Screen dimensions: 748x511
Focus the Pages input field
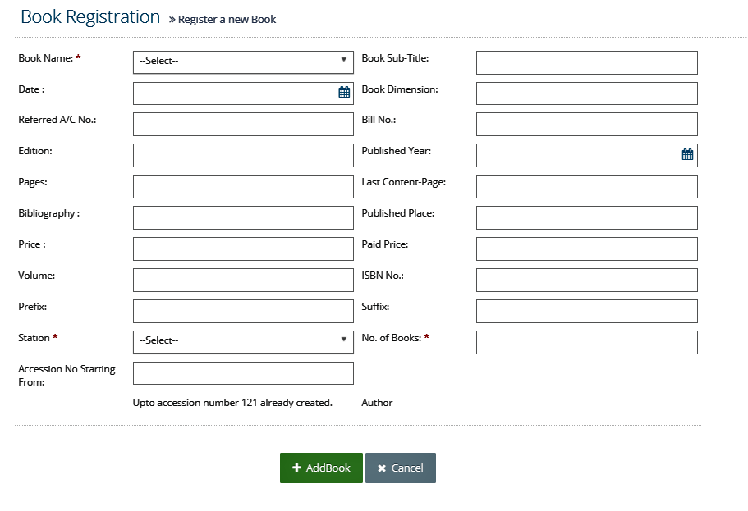click(x=243, y=186)
